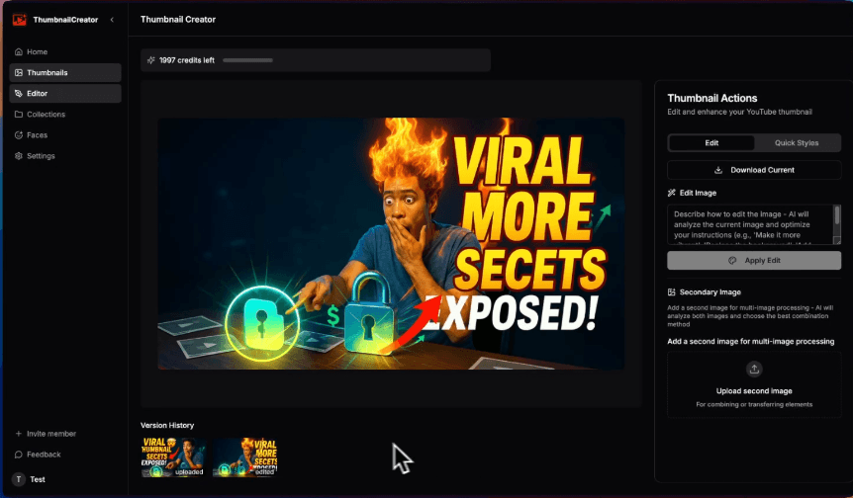Click the Test user avatar
Image resolution: width=853 pixels, height=498 pixels.
pos(19,479)
